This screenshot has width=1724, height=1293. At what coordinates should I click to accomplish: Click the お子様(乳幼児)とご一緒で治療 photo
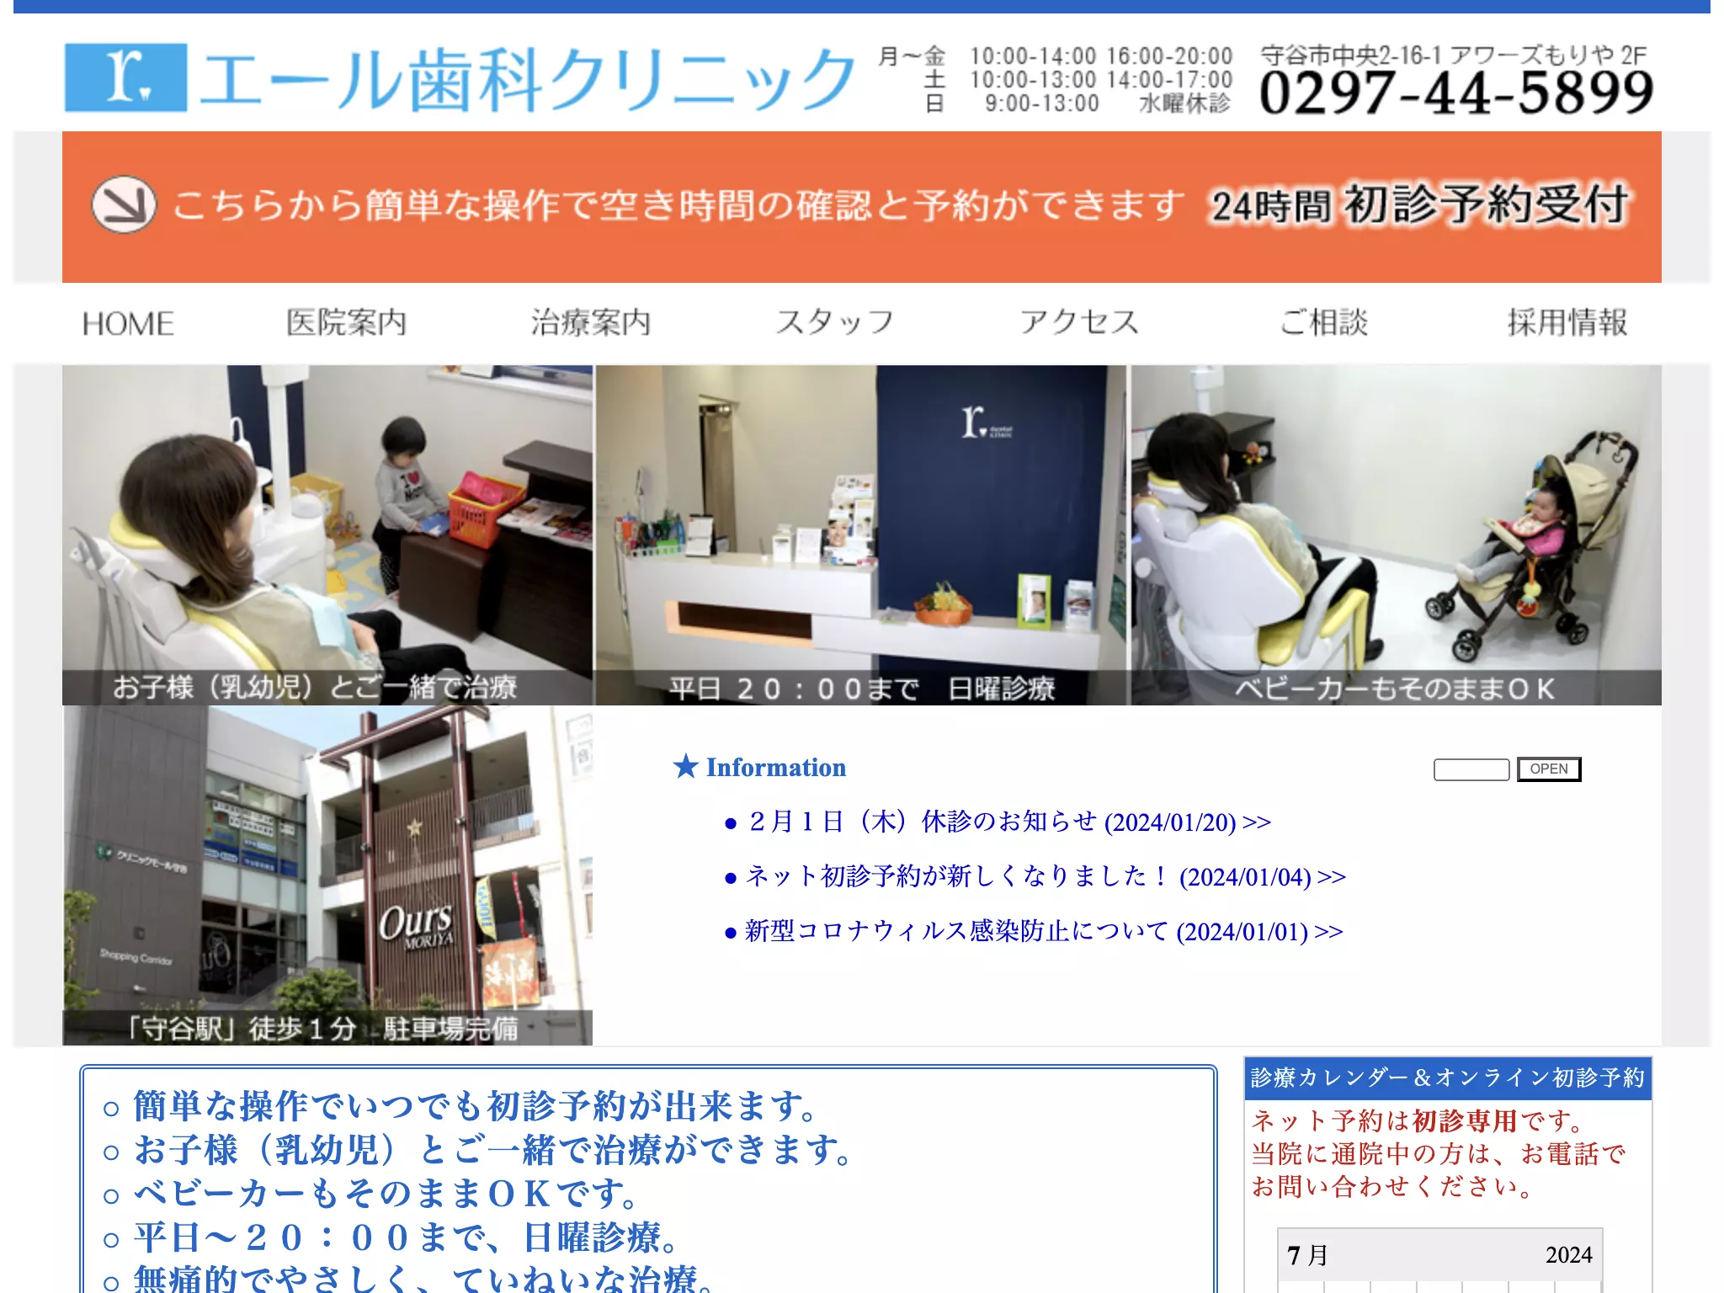click(x=327, y=535)
